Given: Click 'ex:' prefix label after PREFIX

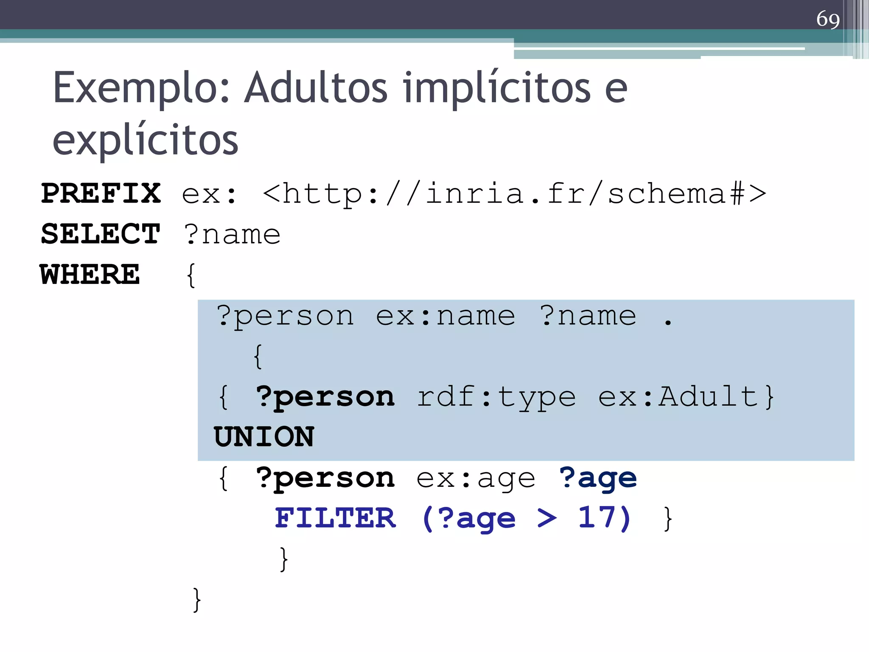Looking at the screenshot, I should [x=209, y=195].
